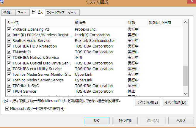Toggle TMachInfo service checkbox
The width and height of the screenshot is (196, 128).
pos(9,52)
